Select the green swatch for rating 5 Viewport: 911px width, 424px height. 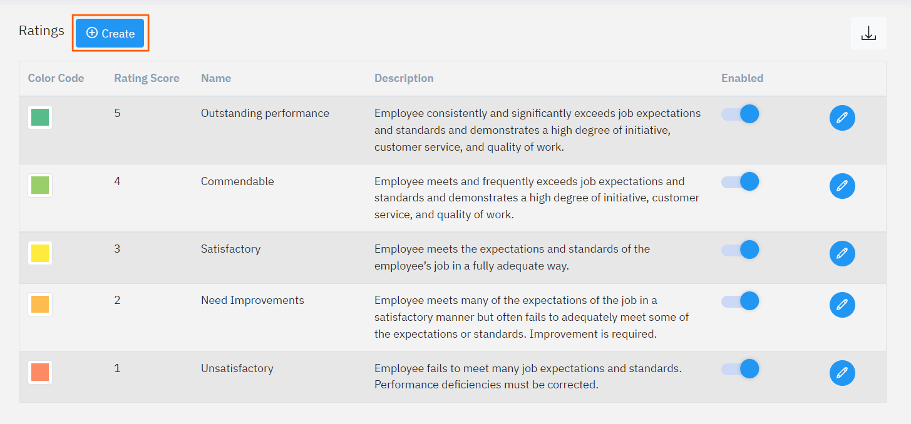click(40, 118)
